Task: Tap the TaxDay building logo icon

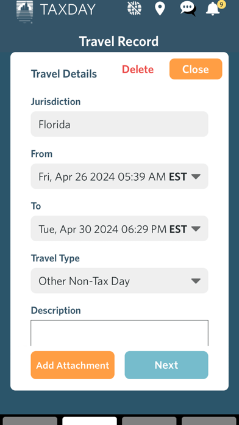Action: pyautogui.click(x=24, y=12)
